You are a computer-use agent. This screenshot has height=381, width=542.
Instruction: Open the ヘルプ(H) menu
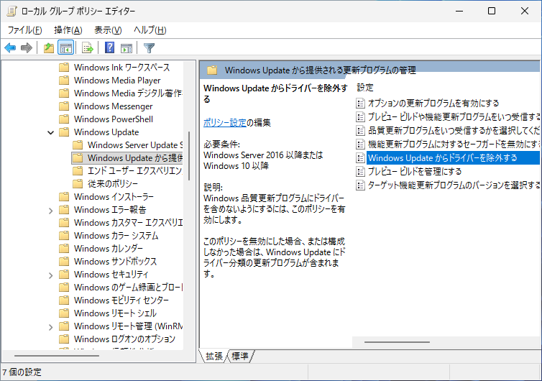[x=150, y=30]
